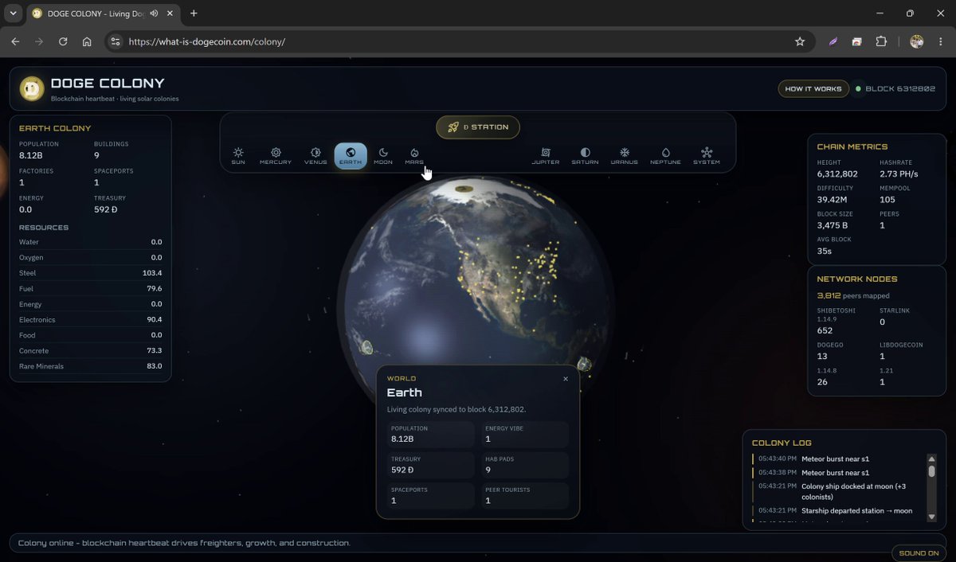Click the Dogego 13 node count
This screenshot has height=562, width=956.
(x=822, y=356)
